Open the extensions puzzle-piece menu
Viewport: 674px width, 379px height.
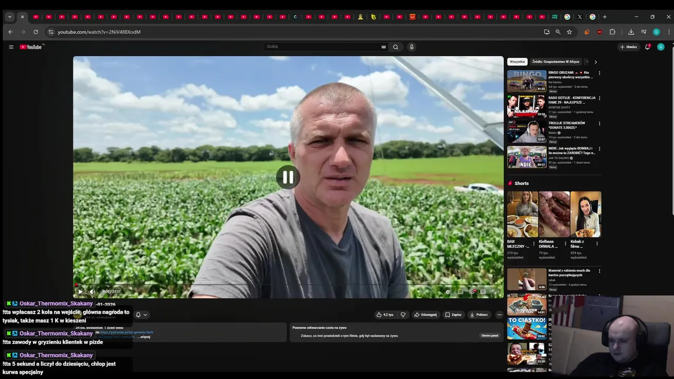click(x=612, y=32)
